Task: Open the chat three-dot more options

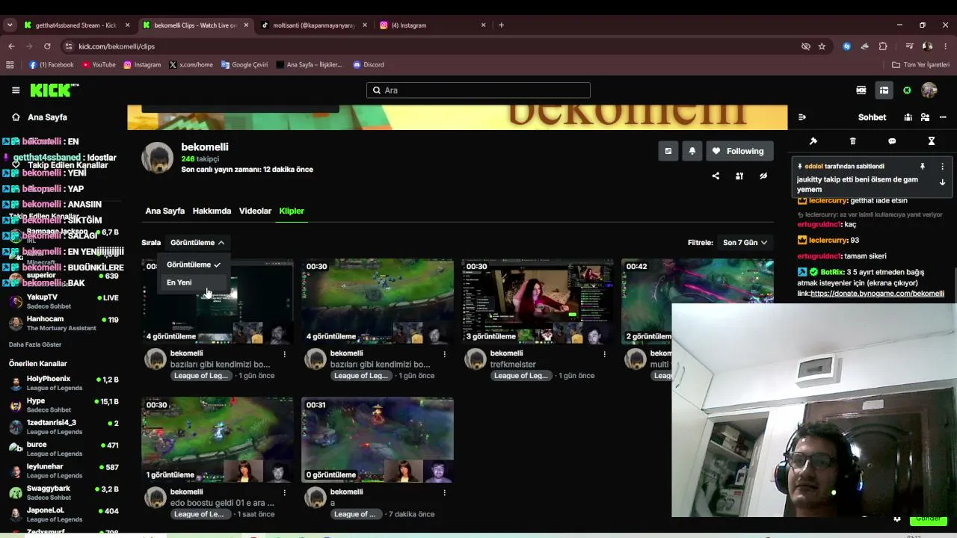Action: [943, 117]
